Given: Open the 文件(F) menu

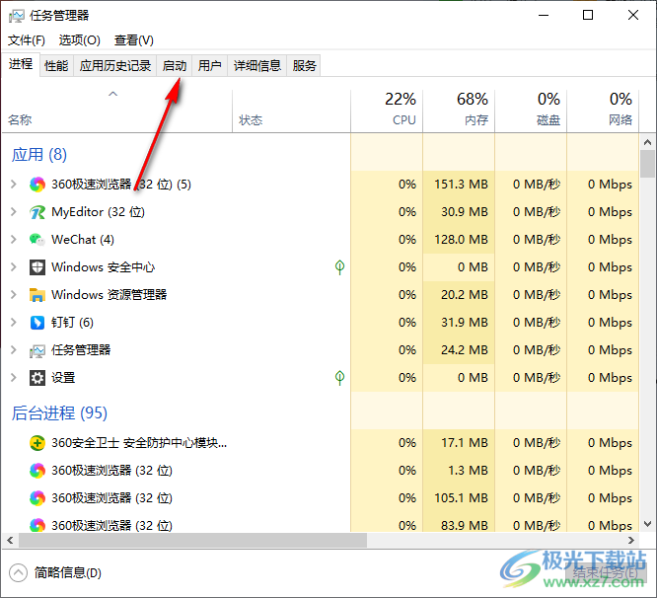Looking at the screenshot, I should (27, 40).
